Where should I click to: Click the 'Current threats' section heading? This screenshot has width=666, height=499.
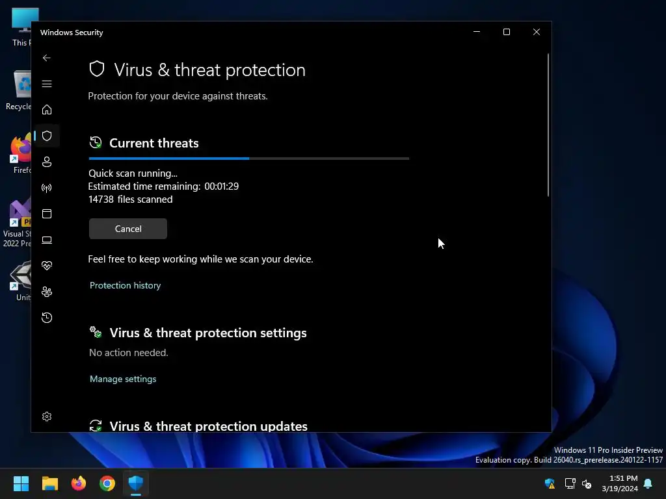pyautogui.click(x=153, y=143)
